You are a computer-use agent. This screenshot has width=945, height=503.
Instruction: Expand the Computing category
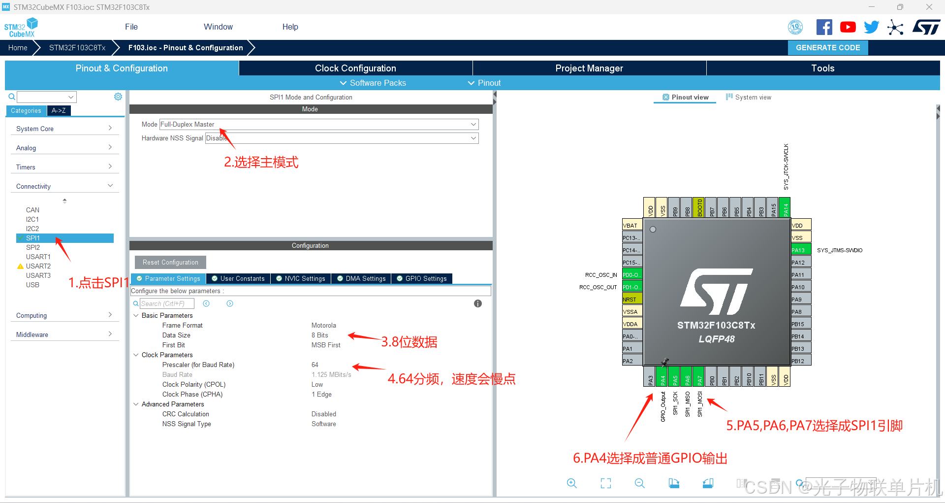pos(64,315)
